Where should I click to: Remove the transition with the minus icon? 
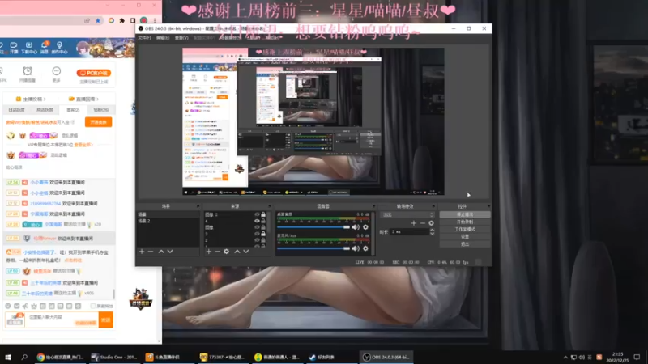[422, 223]
